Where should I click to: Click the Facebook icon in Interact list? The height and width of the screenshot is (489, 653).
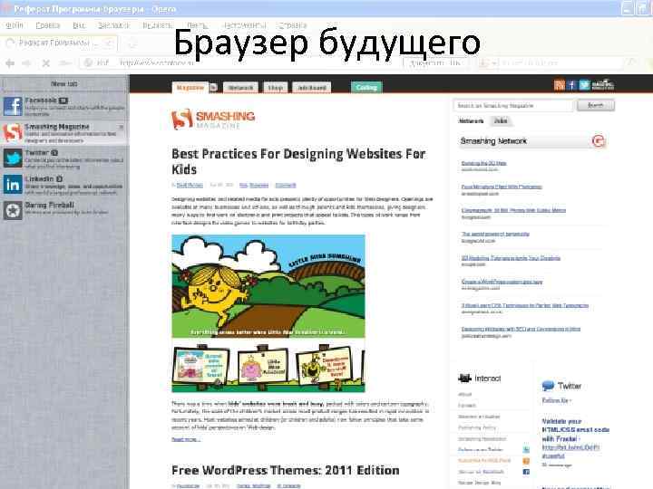click(x=526, y=472)
